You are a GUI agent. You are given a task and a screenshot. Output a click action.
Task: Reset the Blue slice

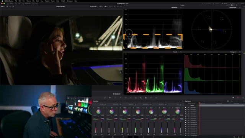click(x=170, y=108)
